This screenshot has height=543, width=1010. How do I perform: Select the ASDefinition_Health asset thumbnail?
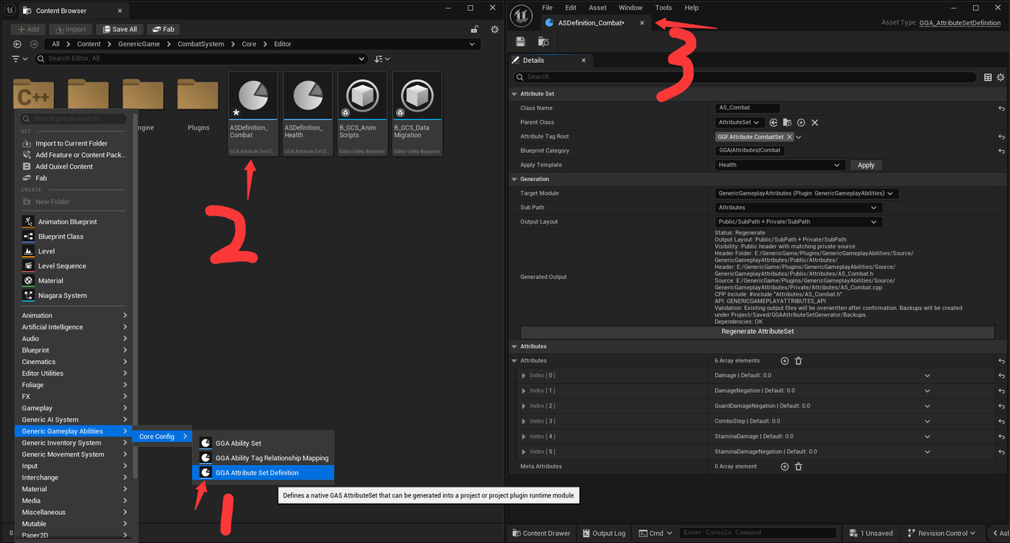tap(308, 113)
